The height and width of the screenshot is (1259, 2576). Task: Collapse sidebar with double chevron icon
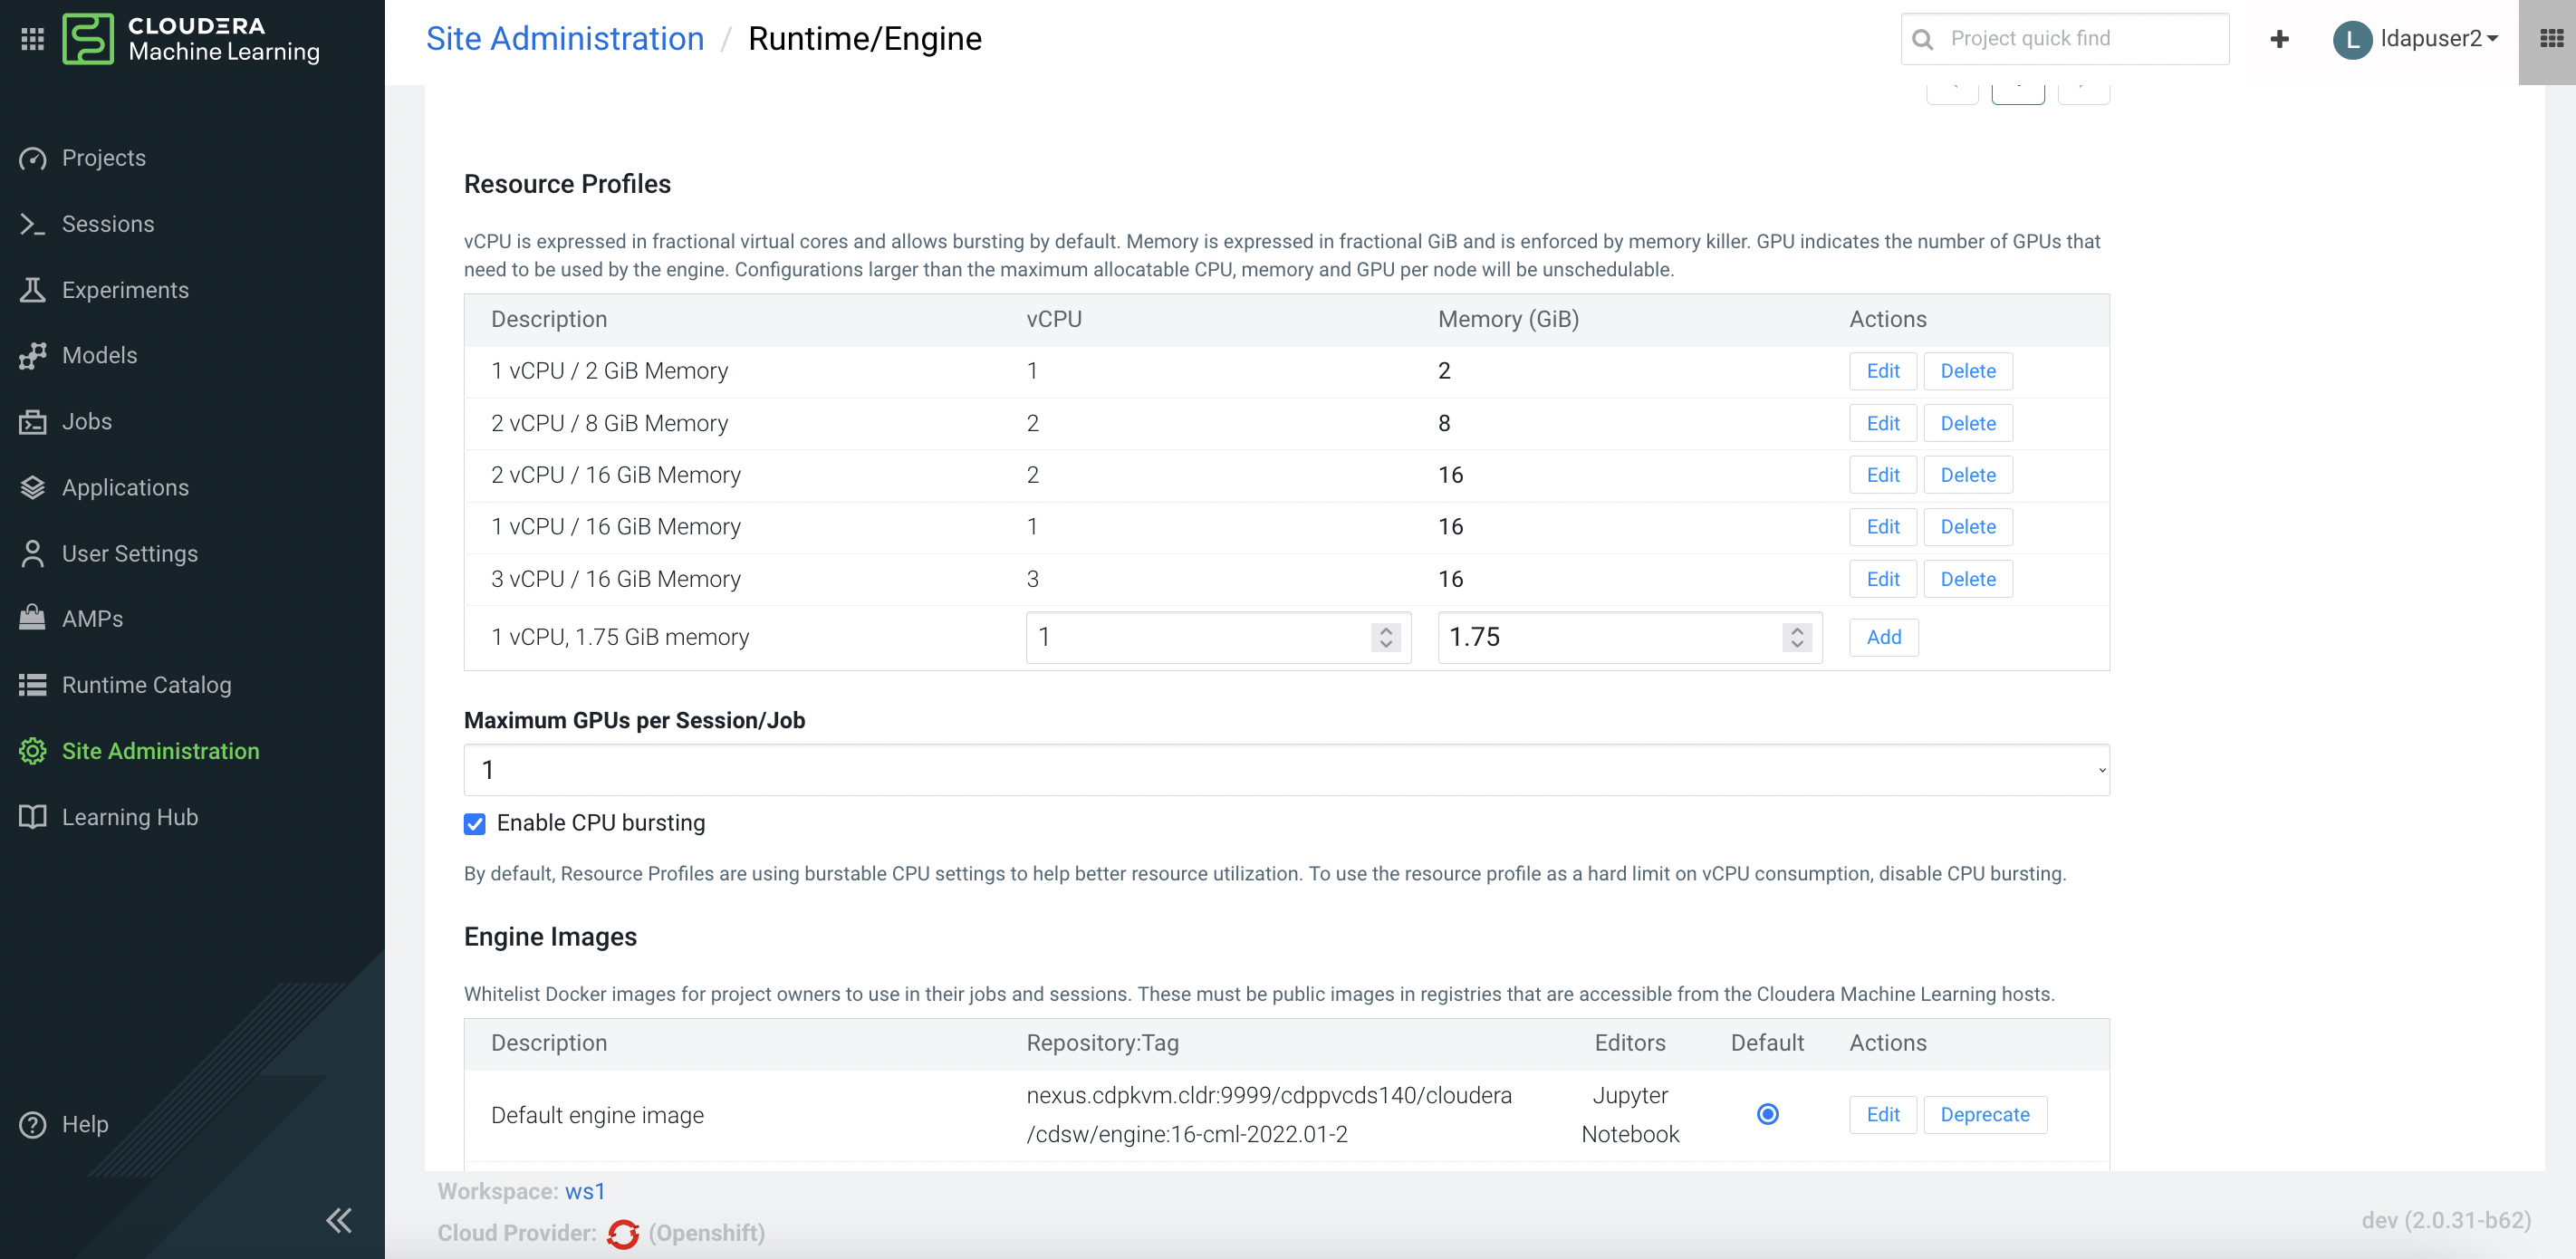(339, 1220)
